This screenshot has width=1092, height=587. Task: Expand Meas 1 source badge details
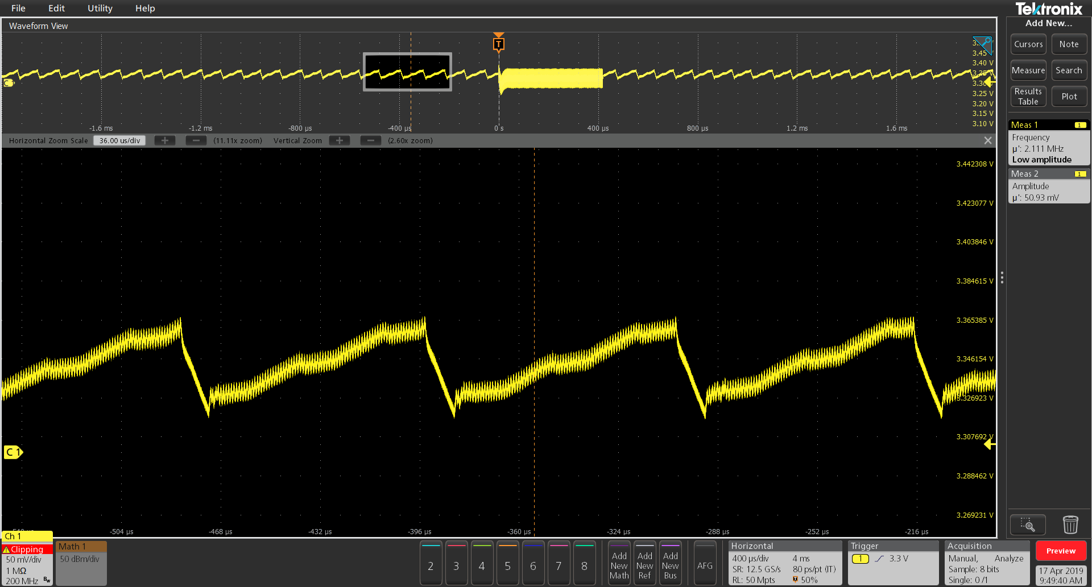point(1079,124)
